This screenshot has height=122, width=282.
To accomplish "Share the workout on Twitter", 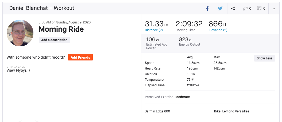I will coord(220,9).
